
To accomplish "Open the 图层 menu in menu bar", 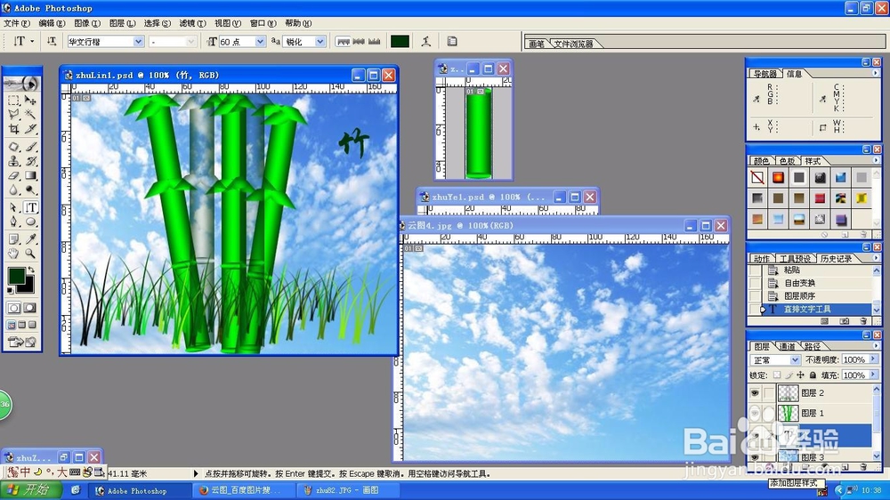I will coord(122,23).
